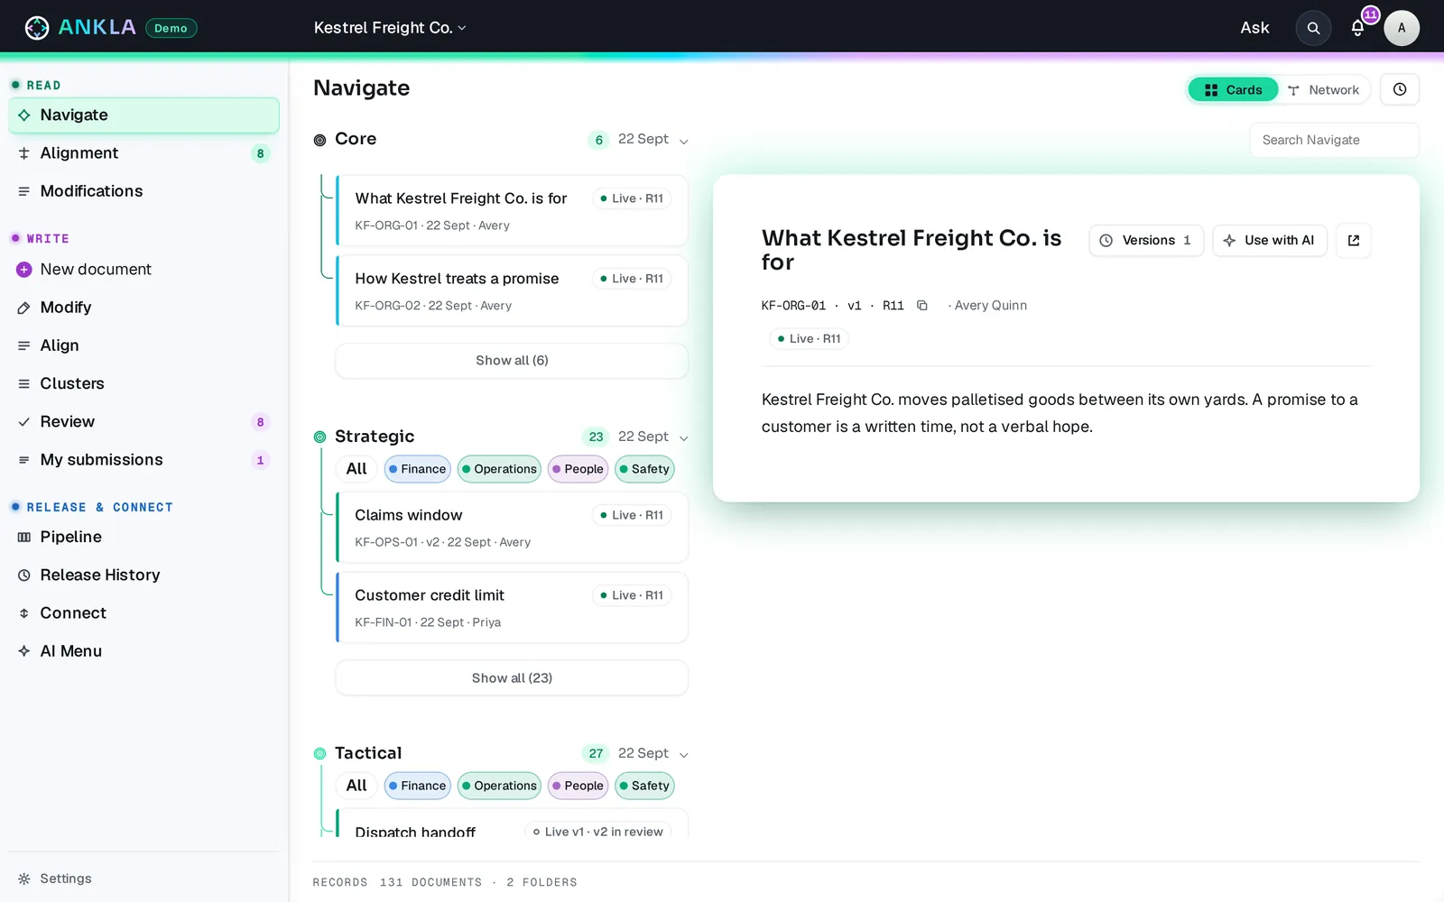Switch to Network view
1444x902 pixels.
pyautogui.click(x=1323, y=89)
